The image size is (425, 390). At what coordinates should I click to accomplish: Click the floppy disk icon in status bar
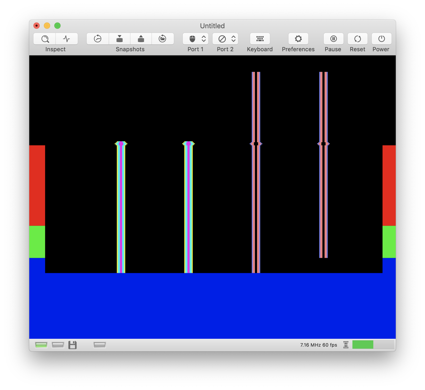click(73, 345)
